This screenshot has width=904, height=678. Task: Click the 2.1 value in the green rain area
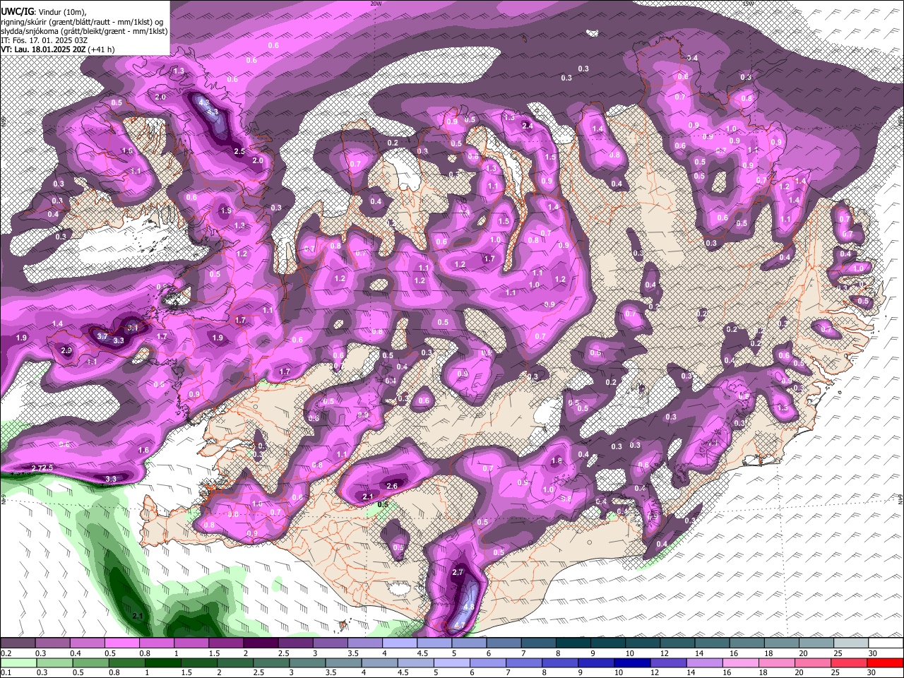(138, 617)
